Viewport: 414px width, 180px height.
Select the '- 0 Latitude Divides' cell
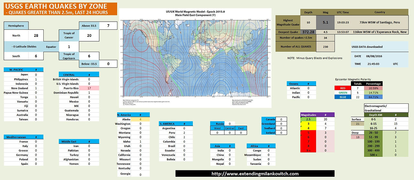point(23,46)
